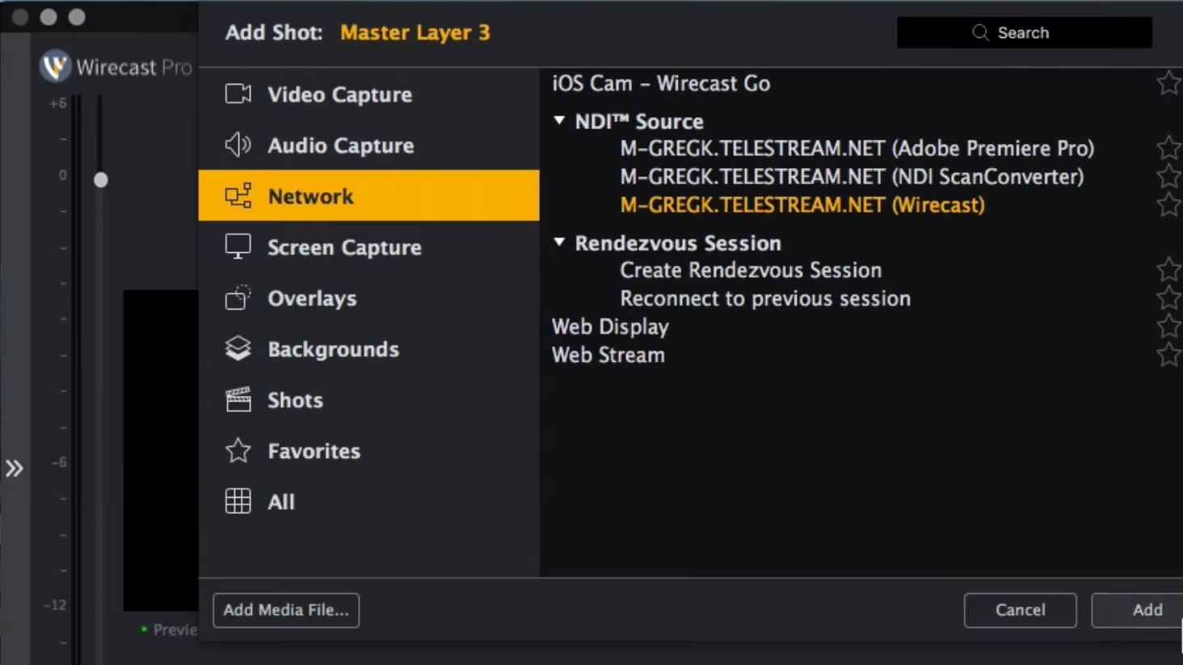Star the Web Display source
This screenshot has height=665, width=1183.
point(1168,326)
